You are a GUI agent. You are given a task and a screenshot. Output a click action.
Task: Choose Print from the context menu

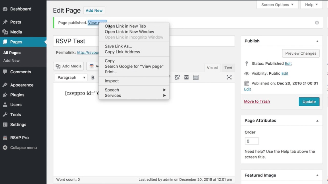click(134, 72)
